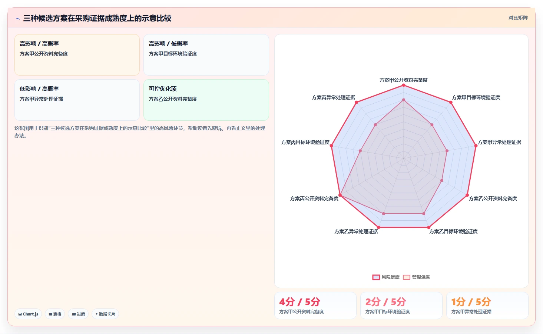Open the 低影响 / 高概率 quadrant card

[x=77, y=100]
